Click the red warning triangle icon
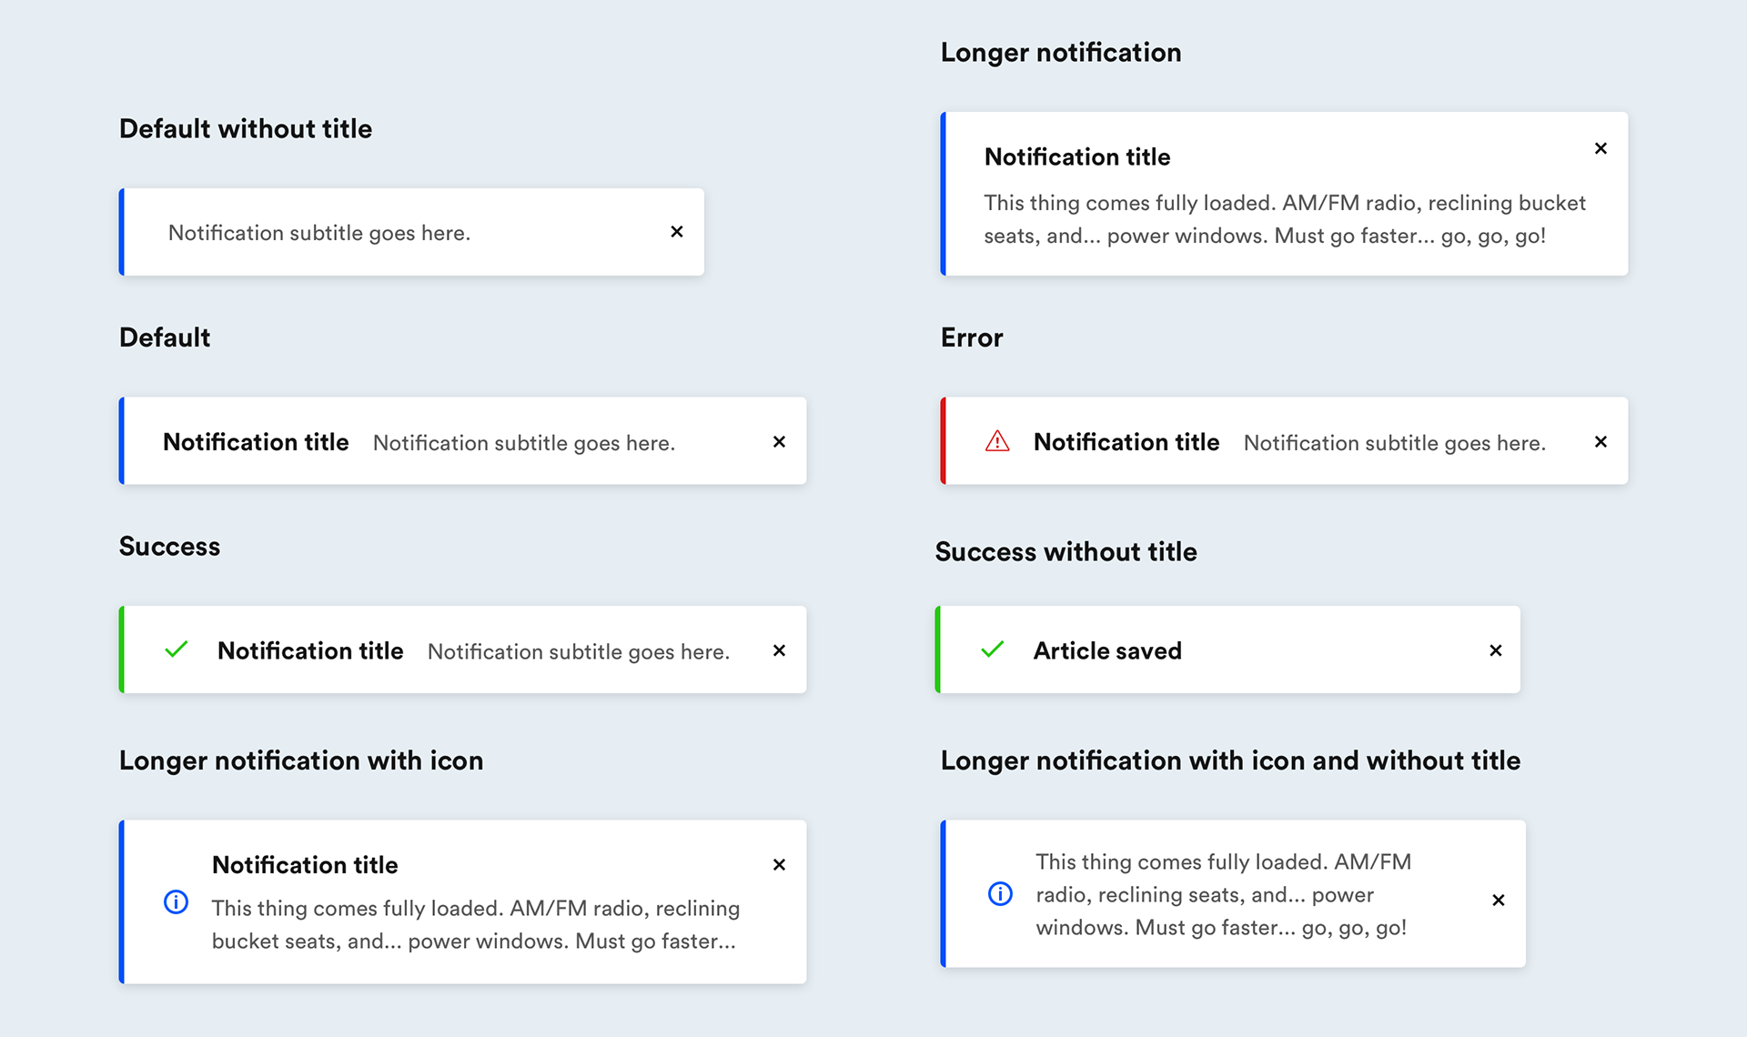Viewport: 1747px width, 1037px height. 997,441
